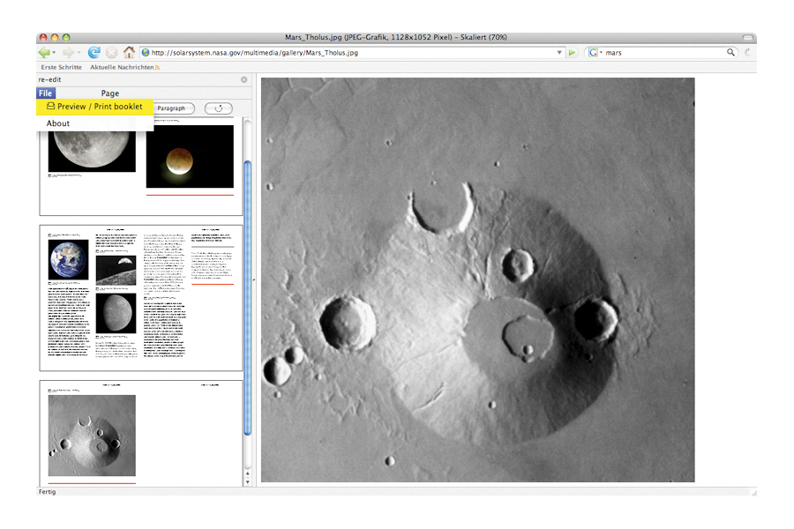This screenshot has width=794, height=529.
Task: Click the browser Back arrow button
Action: pos(44,53)
